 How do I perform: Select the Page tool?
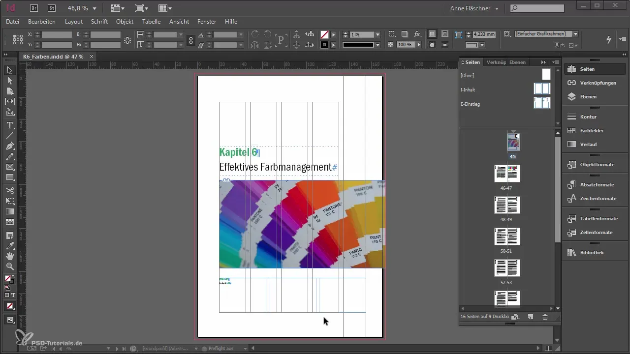pyautogui.click(x=10, y=91)
